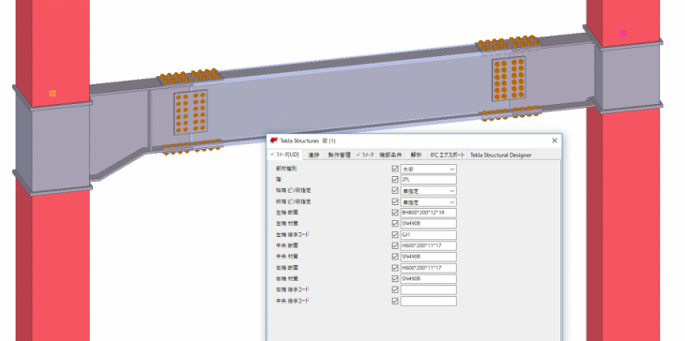This screenshot has width=685, height=341.
Task: Expand the 始端 ピン/剛指定 dropdown
Action: [429, 190]
